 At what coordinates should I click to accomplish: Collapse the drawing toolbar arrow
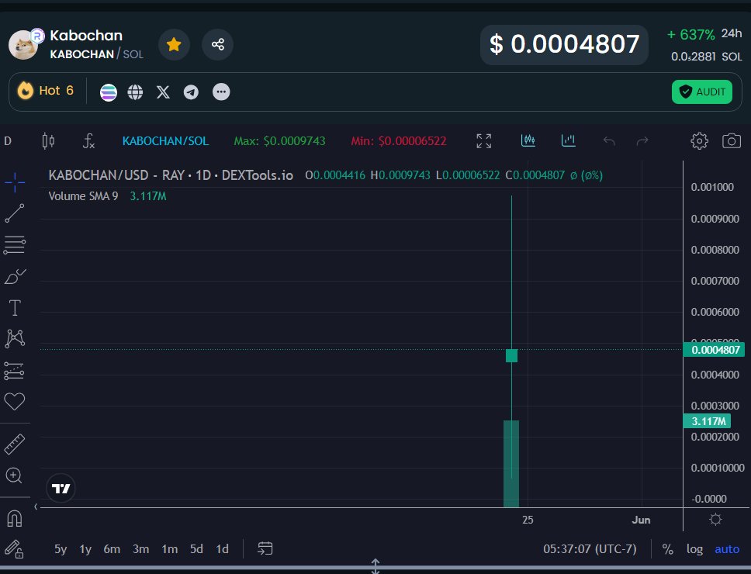tap(36, 507)
